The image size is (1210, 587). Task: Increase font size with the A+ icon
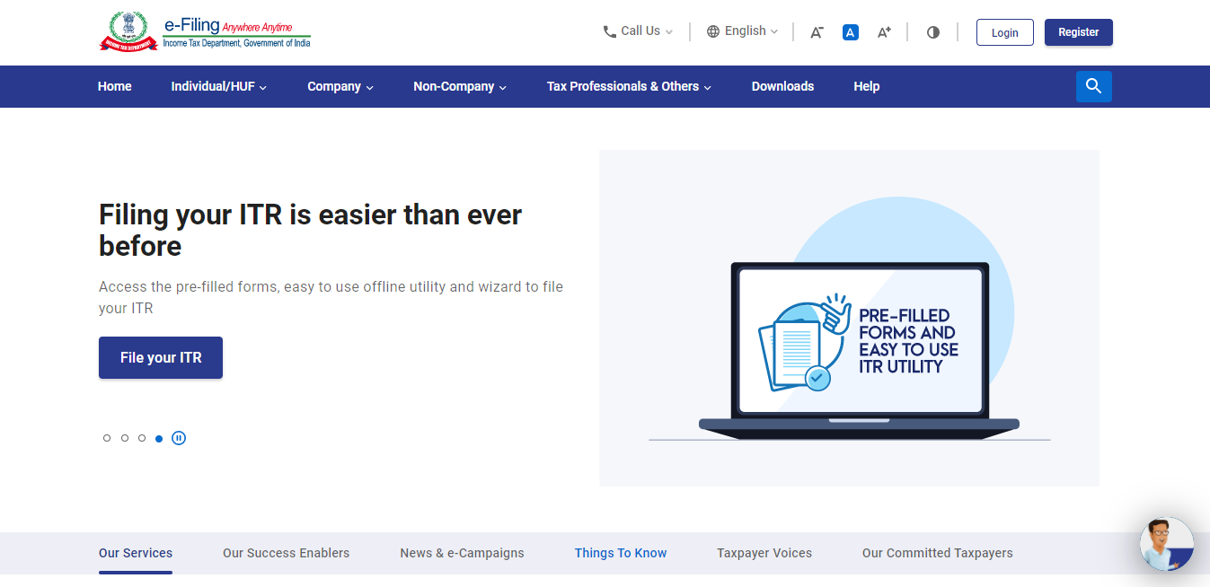(x=885, y=32)
